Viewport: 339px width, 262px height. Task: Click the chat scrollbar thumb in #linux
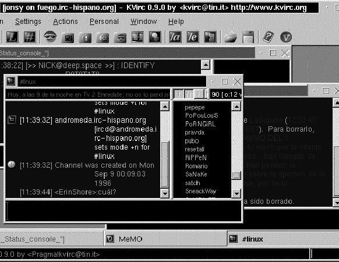(x=165, y=164)
